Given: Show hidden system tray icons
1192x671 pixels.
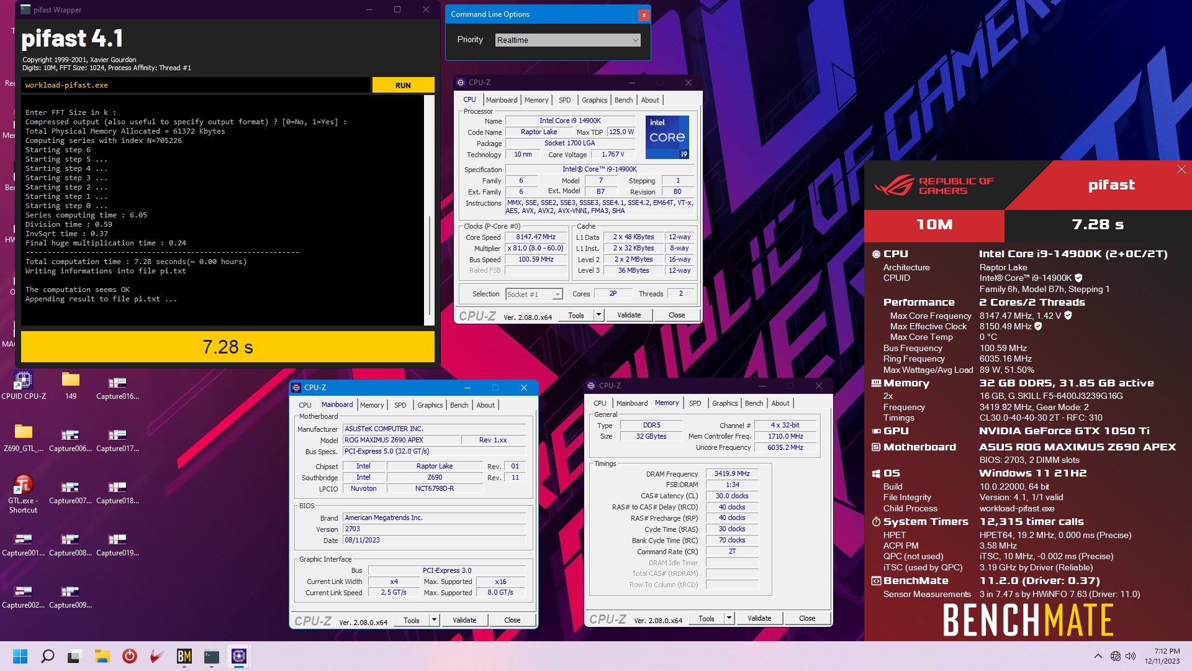Looking at the screenshot, I should (1098, 656).
